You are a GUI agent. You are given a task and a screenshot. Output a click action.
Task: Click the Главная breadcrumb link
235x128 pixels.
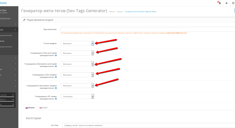pyautogui.click(x=111, y=12)
